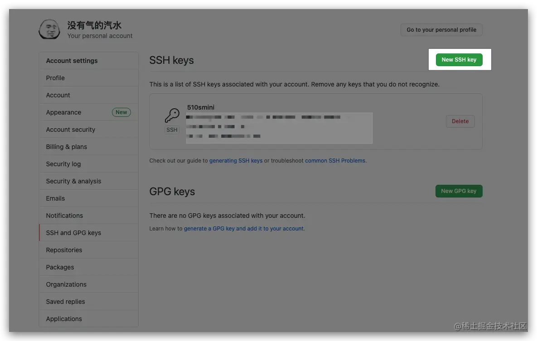Viewport: 537px width, 341px height.
Task: Open Applications settings
Action: (x=89, y=319)
